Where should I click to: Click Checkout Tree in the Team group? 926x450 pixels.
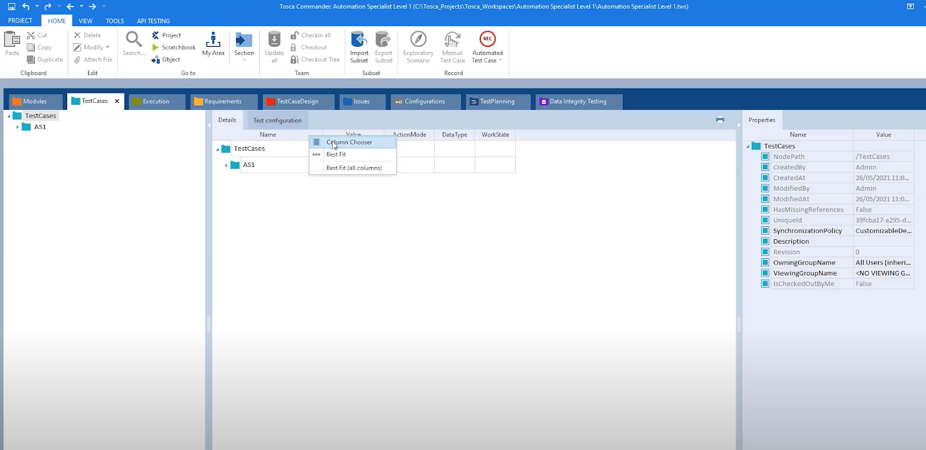coord(315,59)
